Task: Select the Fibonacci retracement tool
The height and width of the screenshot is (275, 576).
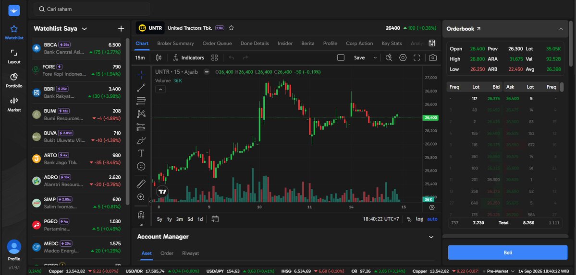Action: click(x=141, y=101)
